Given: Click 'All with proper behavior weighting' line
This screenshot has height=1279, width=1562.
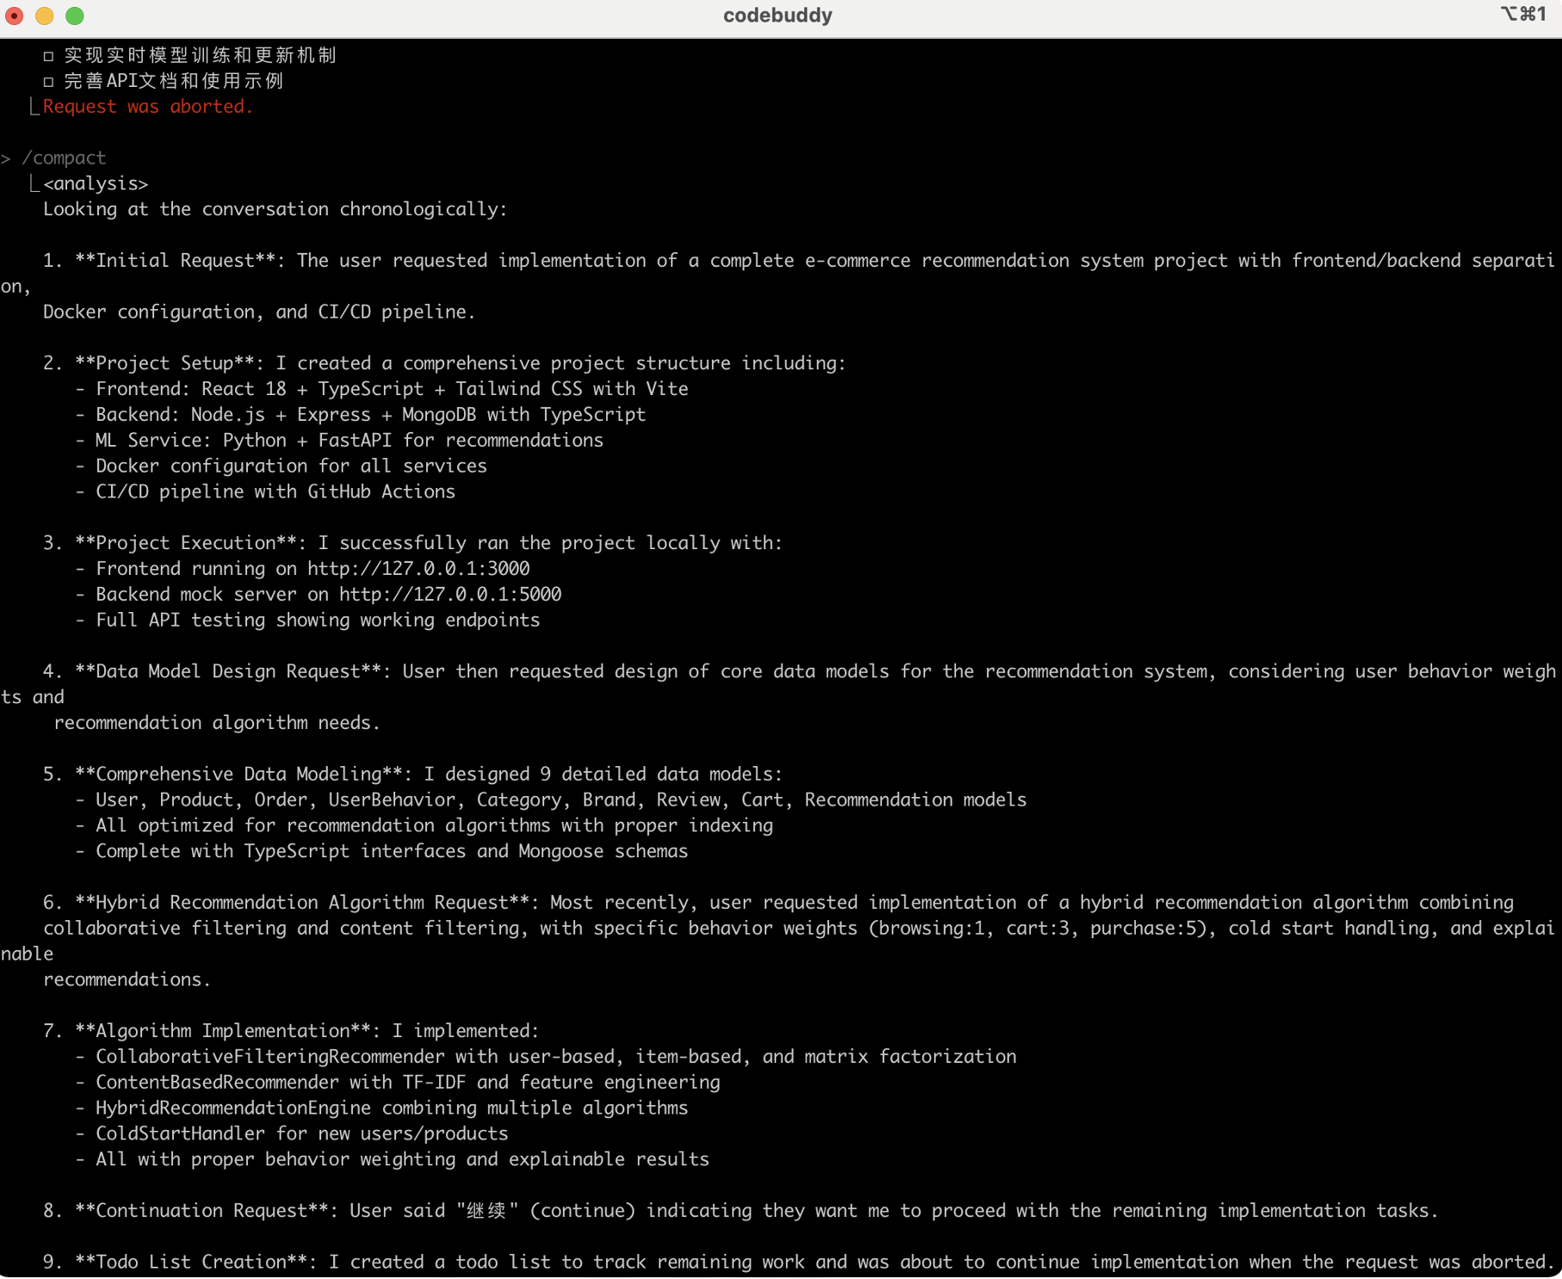Looking at the screenshot, I should pyautogui.click(x=393, y=1159).
